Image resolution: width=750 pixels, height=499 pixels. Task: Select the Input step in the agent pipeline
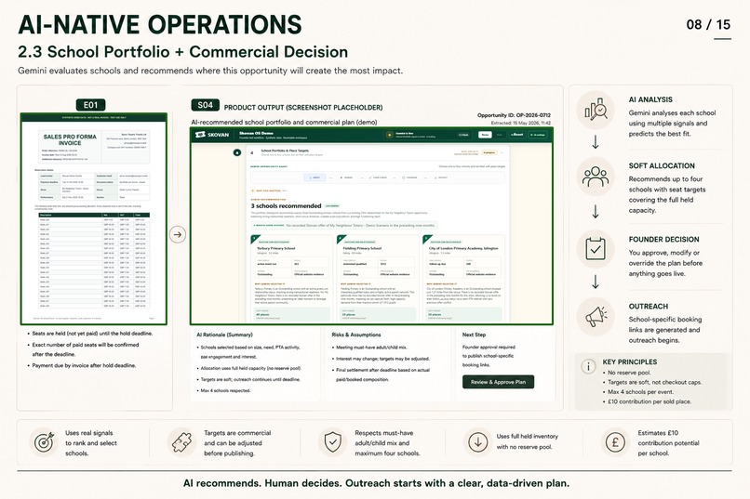(x=315, y=177)
